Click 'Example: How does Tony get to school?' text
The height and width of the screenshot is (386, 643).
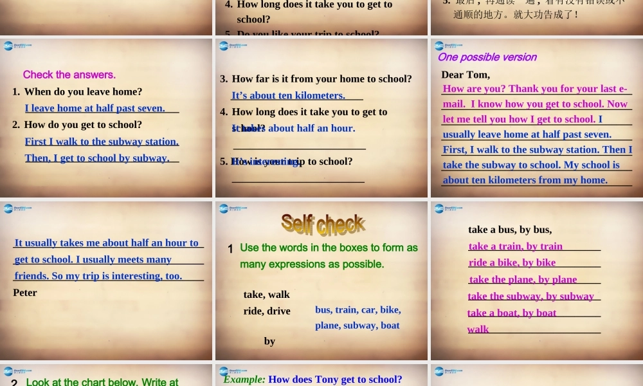pos(312,380)
